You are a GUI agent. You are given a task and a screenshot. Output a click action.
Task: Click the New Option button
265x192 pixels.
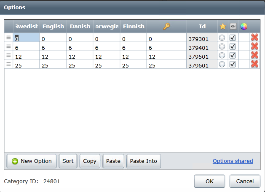32,161
